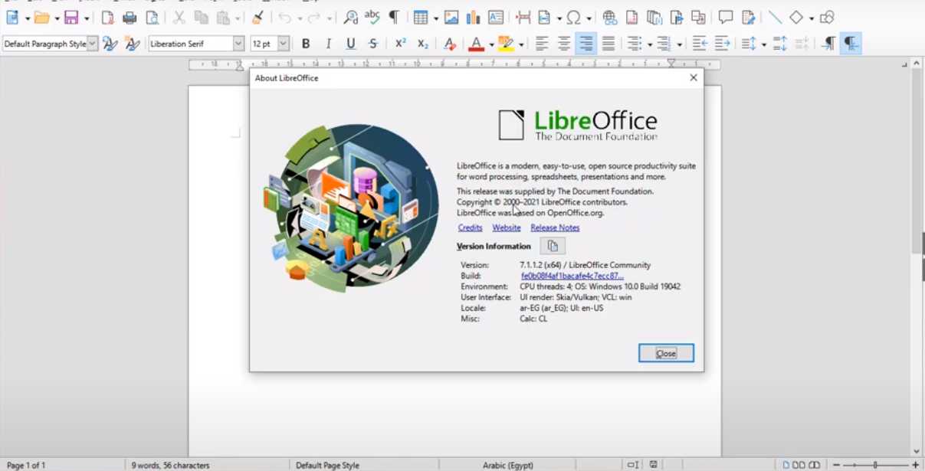Click the New document icon
Screen dimensions: 925x471
pos(12,17)
